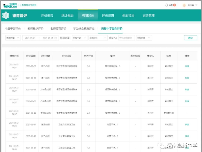Open the 提交时间 filter dropdown

pyautogui.click(x=13, y=38)
